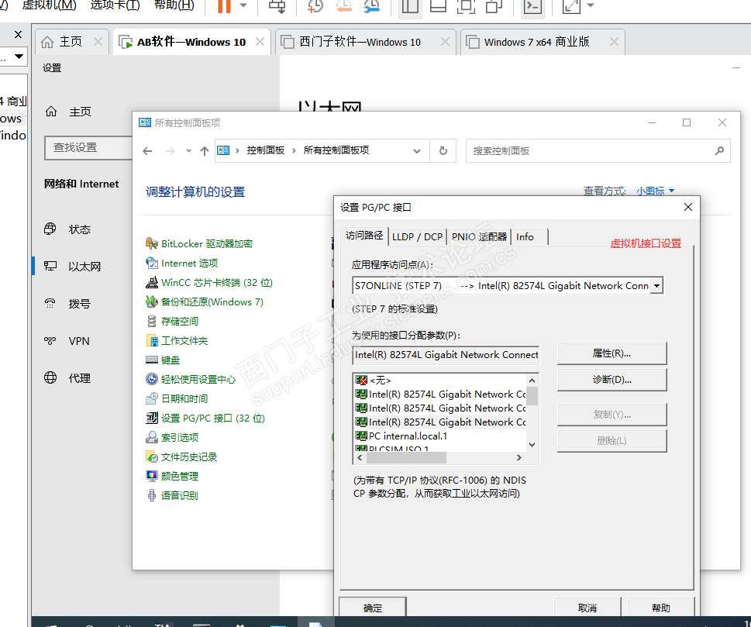Viewport: 751px width, 627px height.
Task: Open the snapshot manager toolbar icon
Action: [372, 5]
